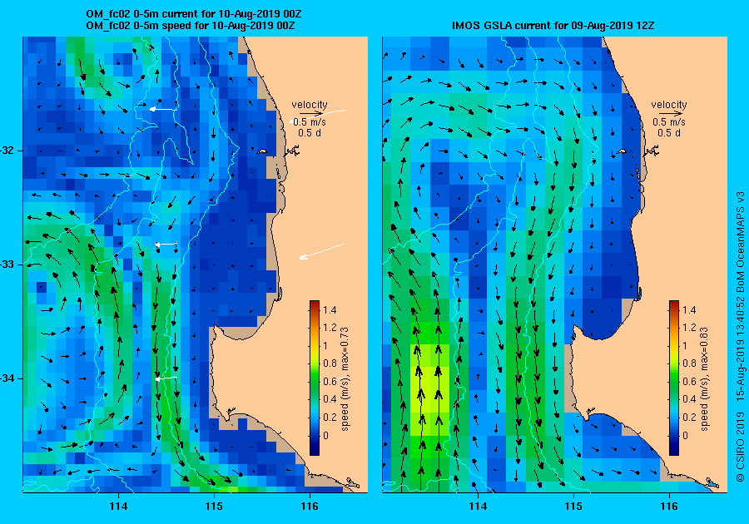Click longitude 114 under the OM_fc02 map
This screenshot has height=524, width=749.
[118, 507]
